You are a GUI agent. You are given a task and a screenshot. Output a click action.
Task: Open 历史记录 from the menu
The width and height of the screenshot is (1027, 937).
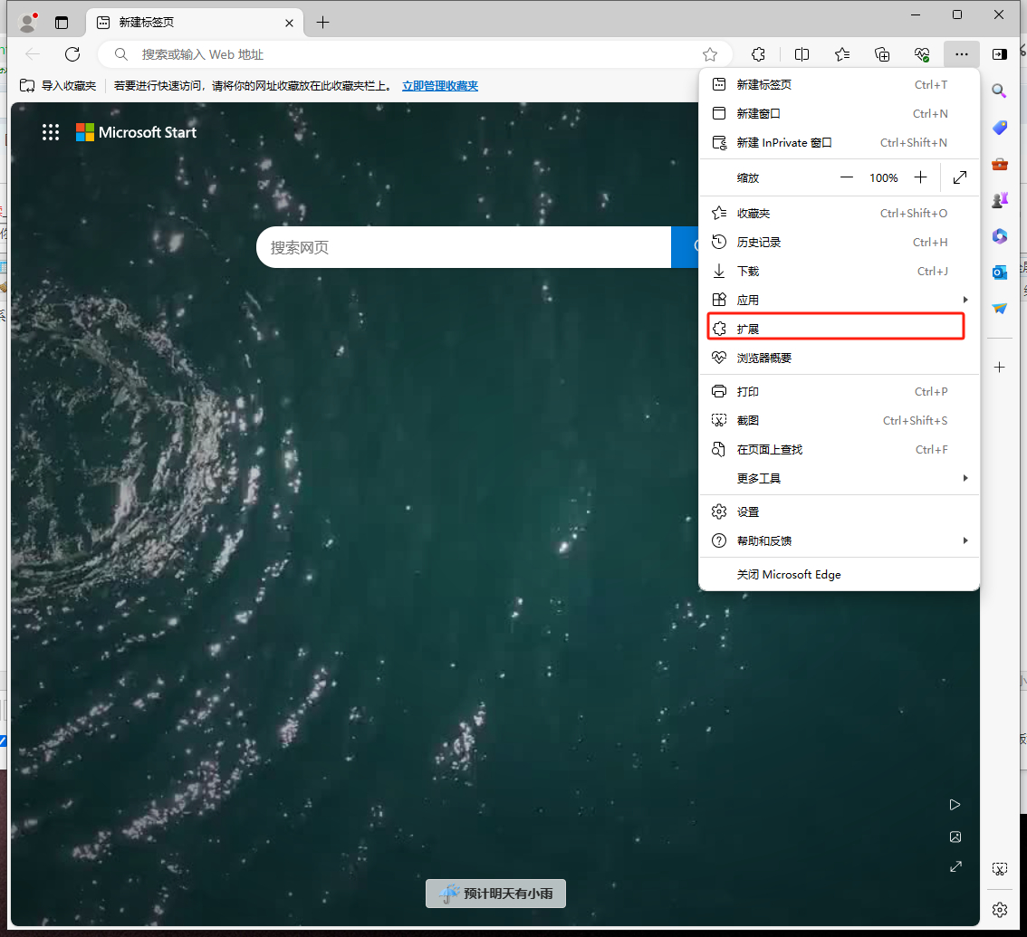point(759,242)
